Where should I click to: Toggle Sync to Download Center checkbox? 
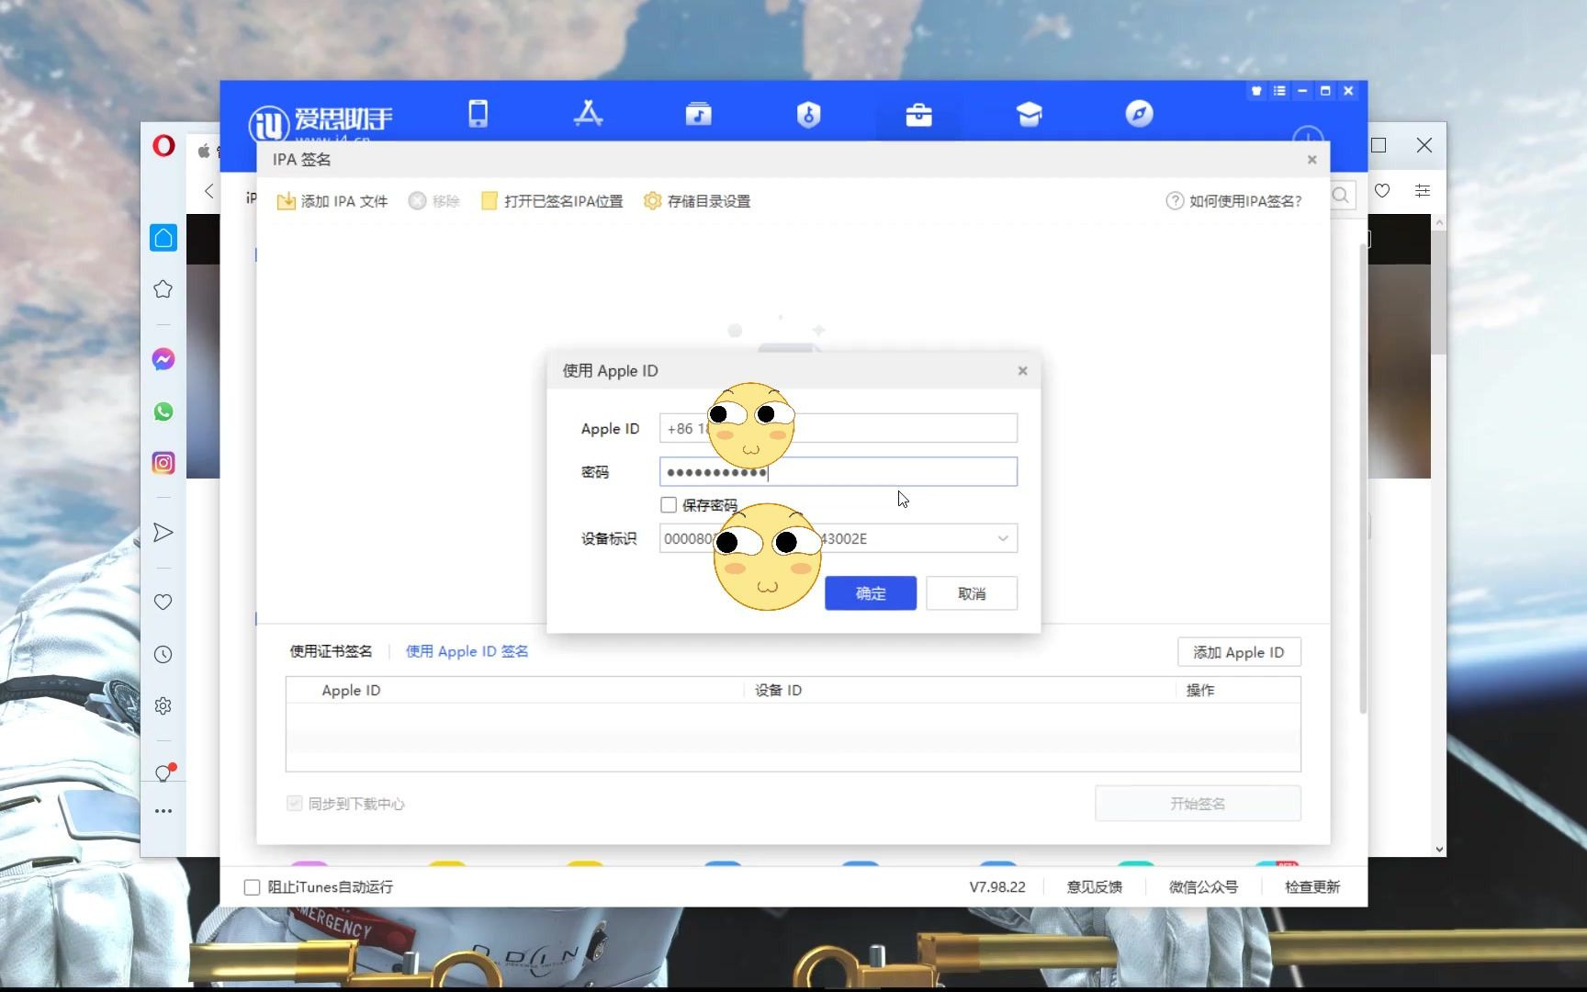(294, 804)
